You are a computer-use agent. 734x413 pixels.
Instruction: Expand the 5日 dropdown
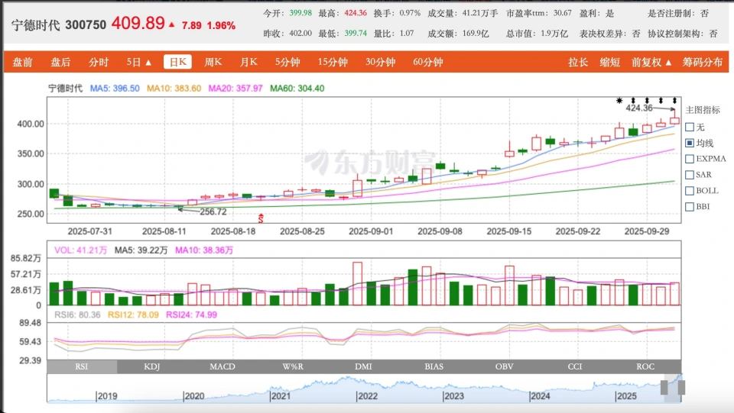tap(139, 62)
